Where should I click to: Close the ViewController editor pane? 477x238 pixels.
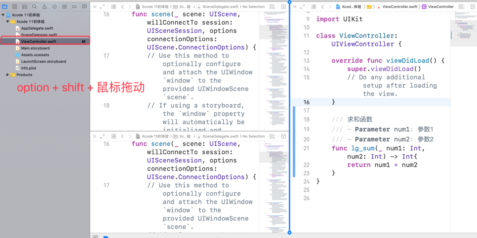click(x=295, y=7)
